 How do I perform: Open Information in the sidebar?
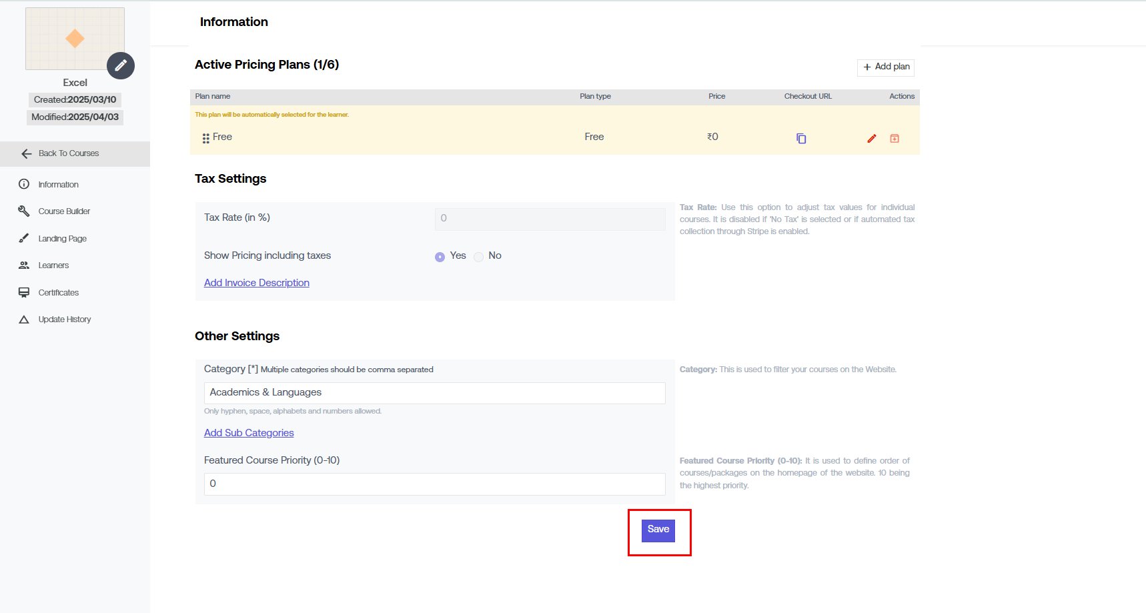click(x=58, y=185)
